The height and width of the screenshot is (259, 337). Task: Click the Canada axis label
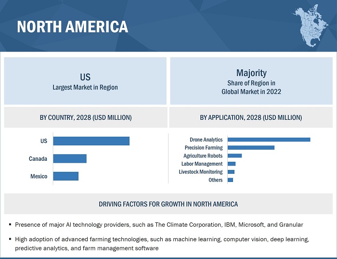tap(38, 159)
